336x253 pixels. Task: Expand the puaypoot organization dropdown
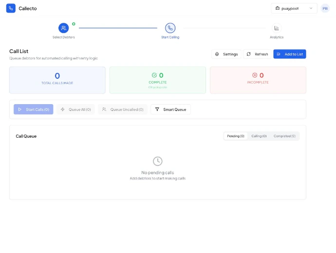click(294, 8)
